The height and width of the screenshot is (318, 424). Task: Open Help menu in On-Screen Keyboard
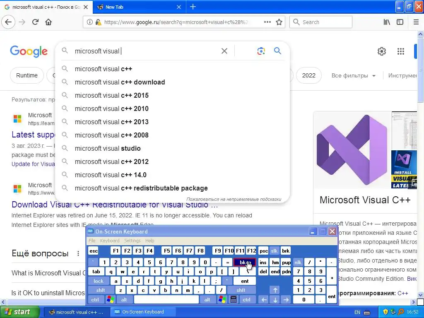tap(149, 241)
